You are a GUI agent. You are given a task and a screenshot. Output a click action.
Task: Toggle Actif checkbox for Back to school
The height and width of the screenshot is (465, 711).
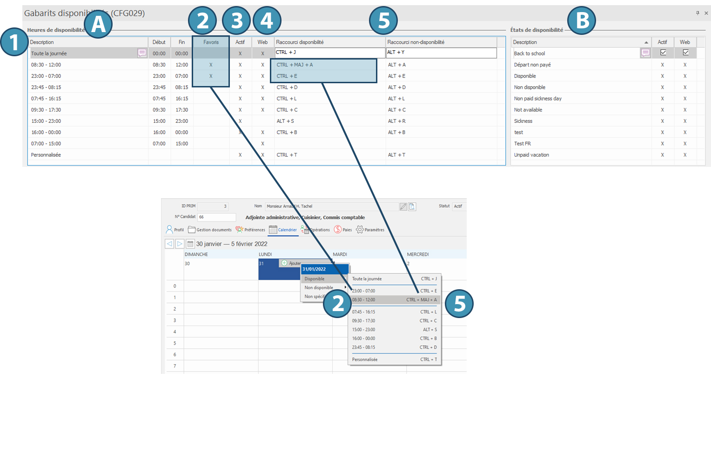(663, 53)
